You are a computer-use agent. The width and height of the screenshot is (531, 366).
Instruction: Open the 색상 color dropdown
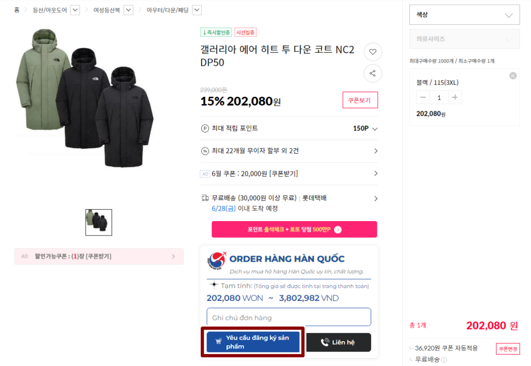tap(464, 15)
